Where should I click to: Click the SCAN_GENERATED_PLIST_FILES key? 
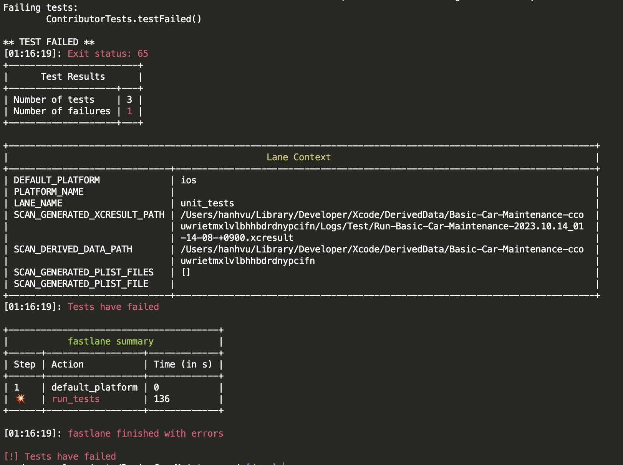click(84, 272)
